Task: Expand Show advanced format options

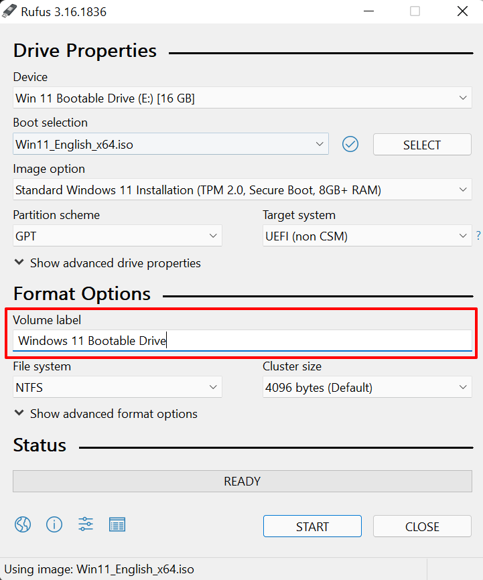Action: (106, 414)
